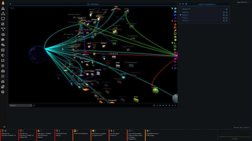
Task: Select the Provo group entry
Action: pos(185,18)
